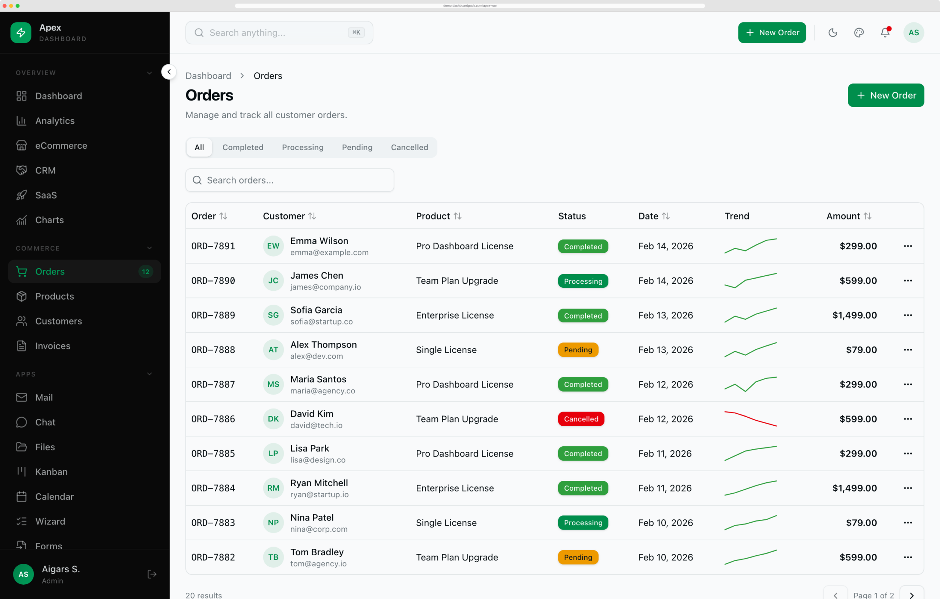Switch to the Pending tab
Viewport: 940px width, 599px height.
[357, 147]
